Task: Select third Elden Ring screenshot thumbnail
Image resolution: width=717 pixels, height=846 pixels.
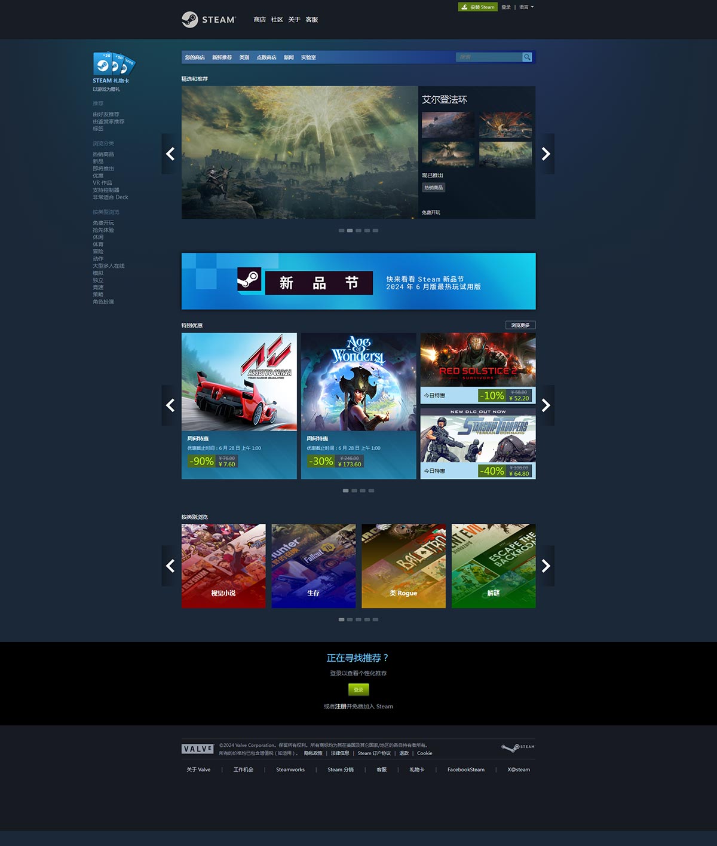Action: click(448, 154)
